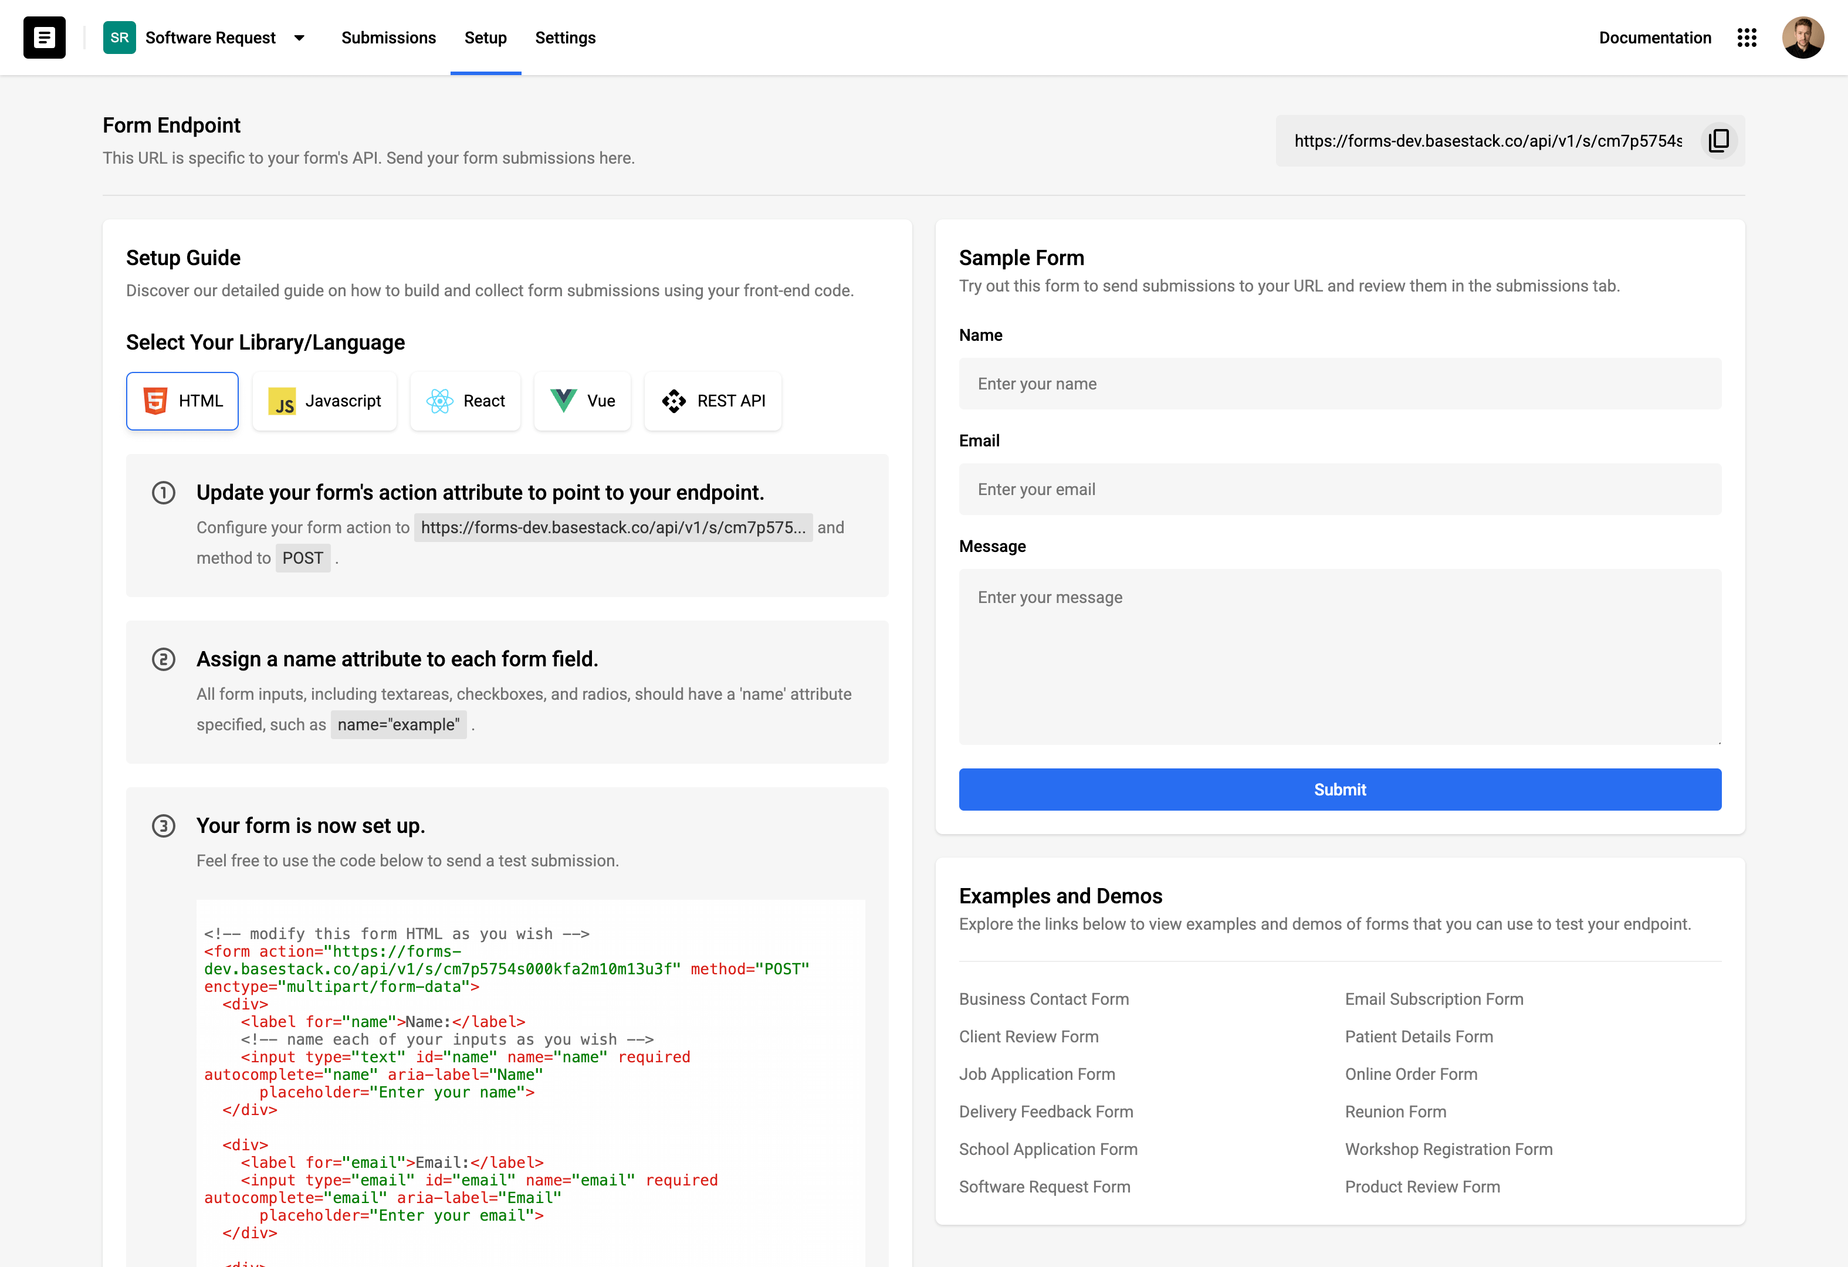1848x1267 pixels.
Task: Open the Business Contact Form example
Action: [x=1043, y=999]
